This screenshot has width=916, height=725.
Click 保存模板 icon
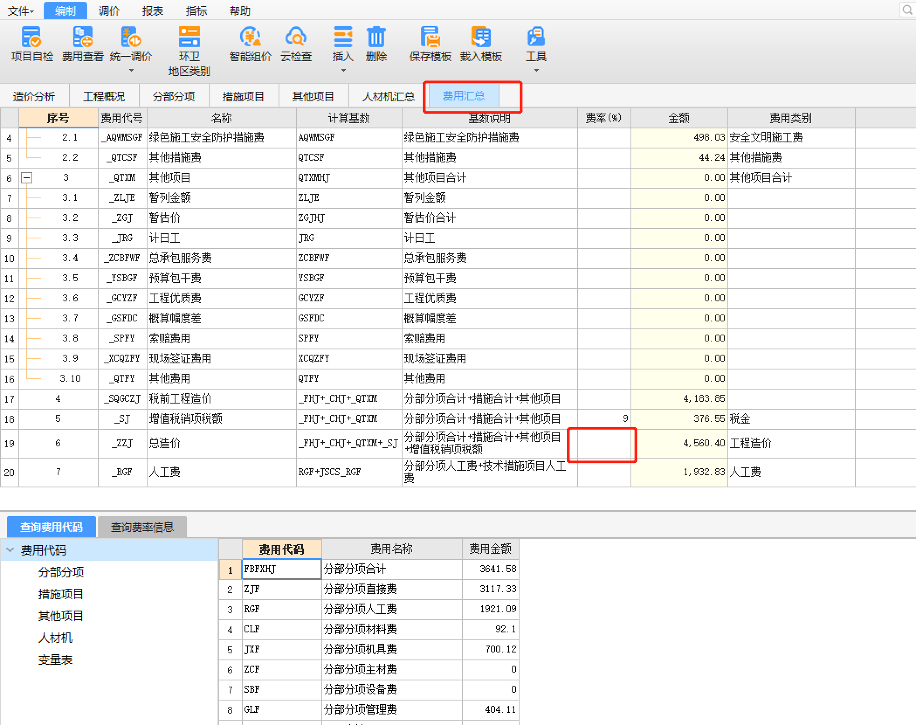tap(430, 38)
